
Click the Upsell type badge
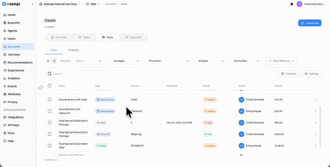point(101,145)
